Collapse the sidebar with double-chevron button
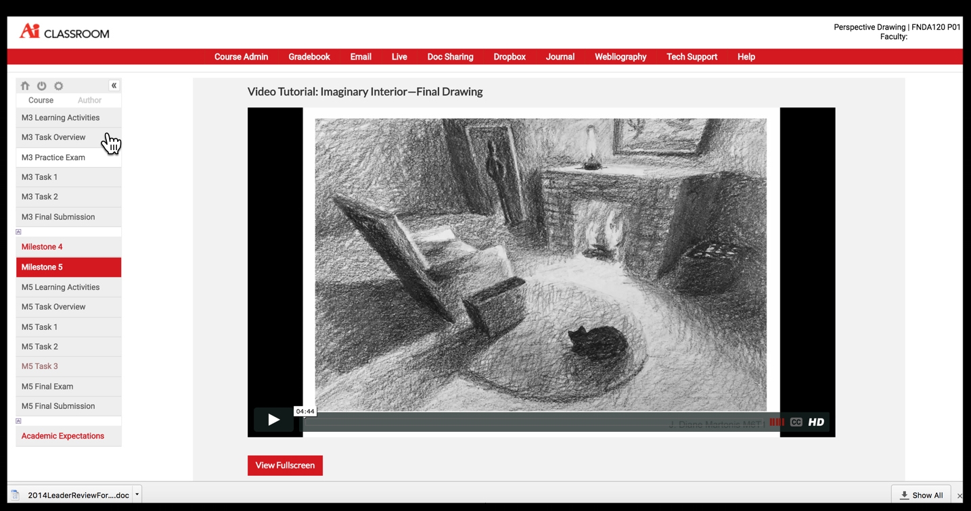This screenshot has height=511, width=971. pos(114,85)
